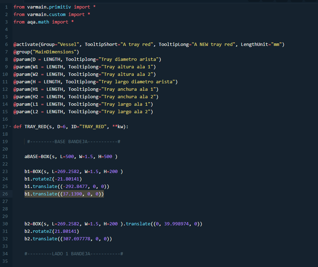The width and height of the screenshot is (318, 267).
Task: Click b1.rotateZ(-21.80141) call
Action: tap(53, 179)
